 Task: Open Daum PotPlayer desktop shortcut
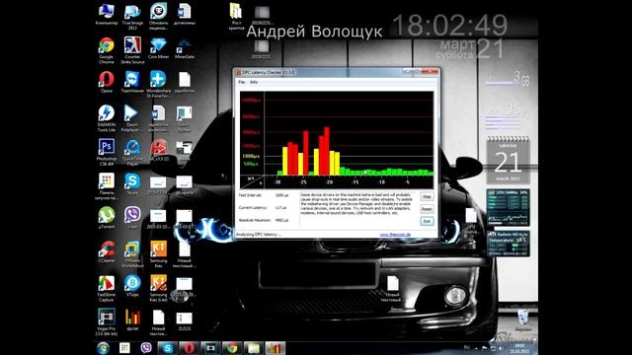pyautogui.click(x=132, y=118)
